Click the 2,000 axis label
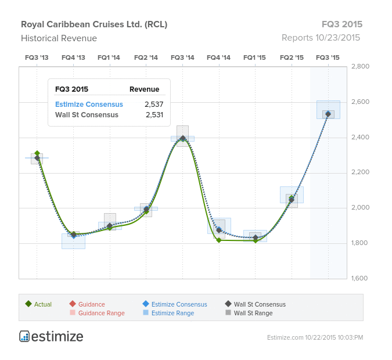Viewport: 392px width, 360px height. coord(360,207)
